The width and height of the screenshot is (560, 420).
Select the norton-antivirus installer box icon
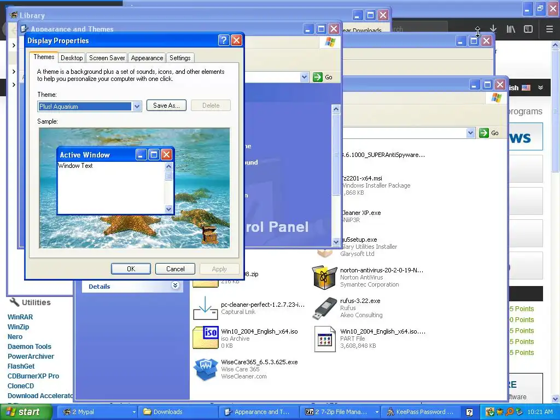[324, 277]
